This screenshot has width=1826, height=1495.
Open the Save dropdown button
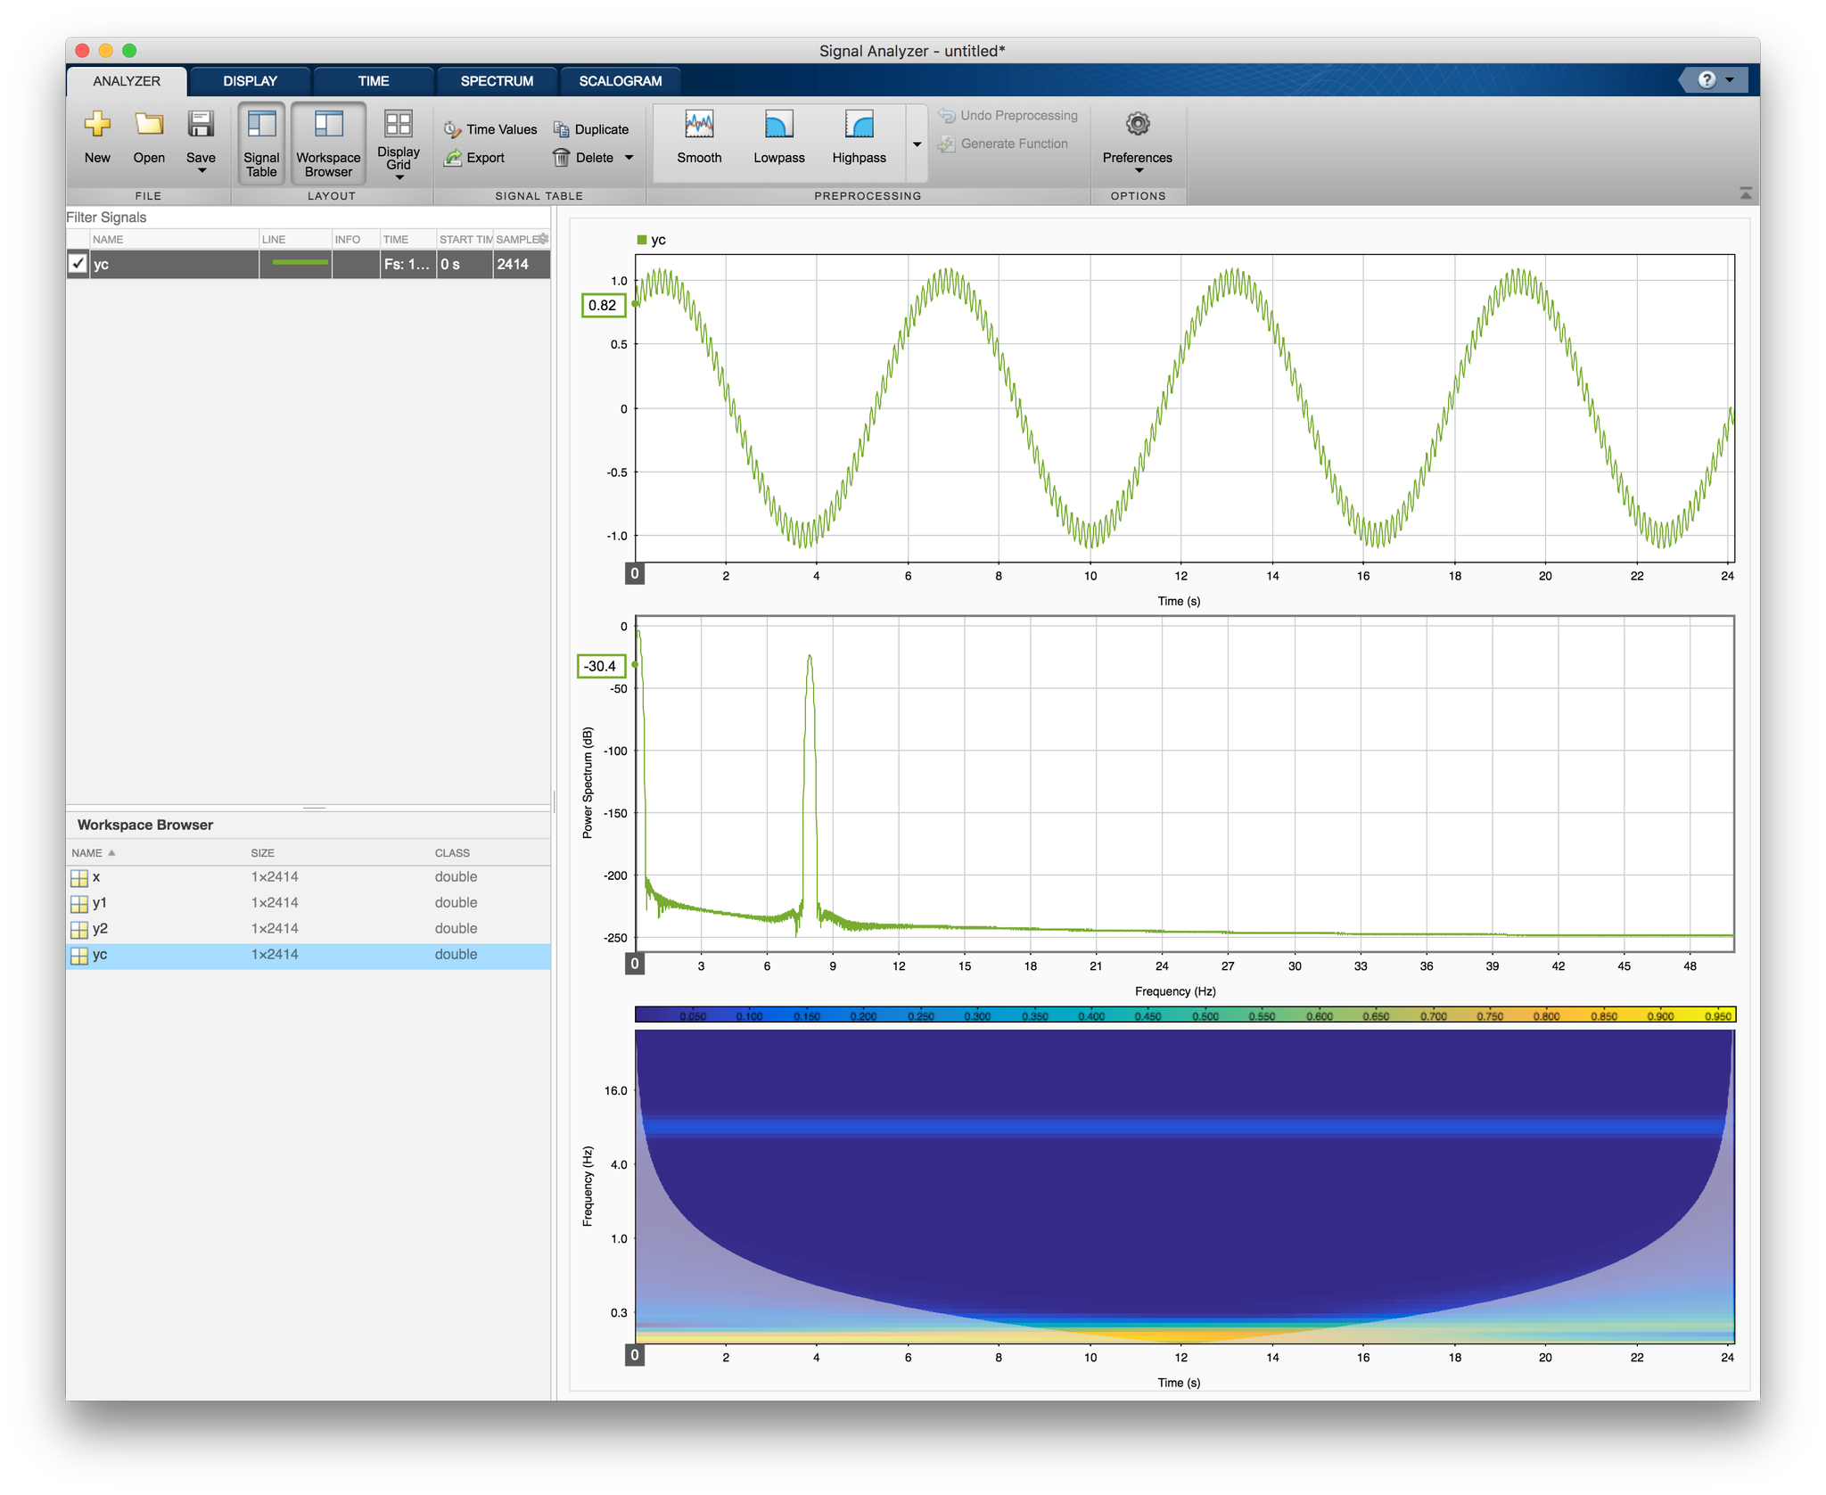click(202, 169)
